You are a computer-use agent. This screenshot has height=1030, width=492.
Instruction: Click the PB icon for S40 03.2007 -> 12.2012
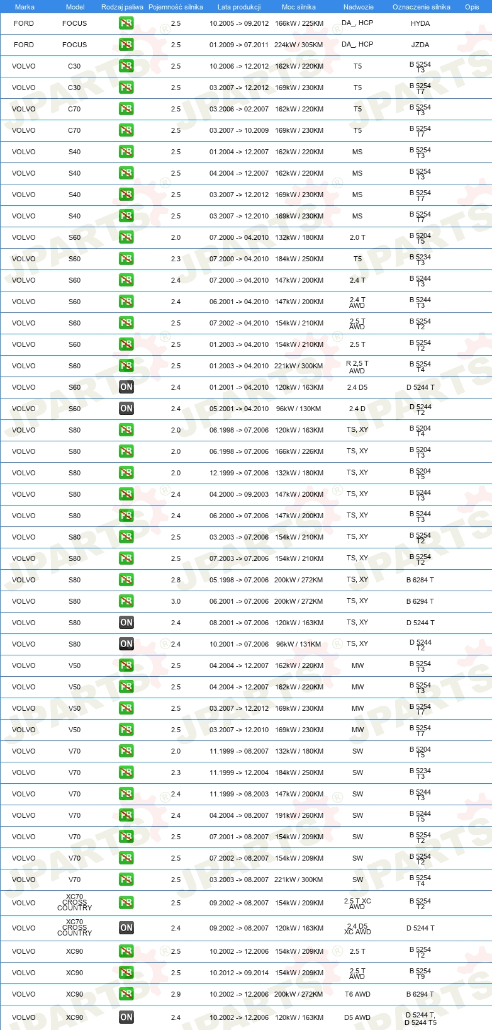click(x=126, y=195)
